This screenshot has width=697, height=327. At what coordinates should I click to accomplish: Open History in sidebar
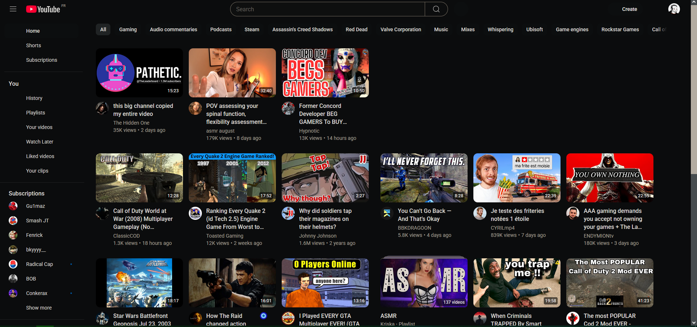(41, 98)
